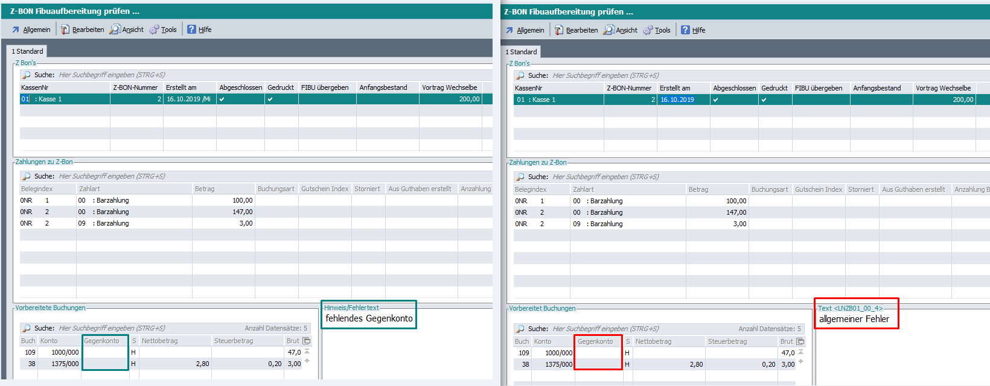Click column chooser icon in left Vorbereitete Buchungen grid
Screen dimensions: 990x386
[x=307, y=341]
